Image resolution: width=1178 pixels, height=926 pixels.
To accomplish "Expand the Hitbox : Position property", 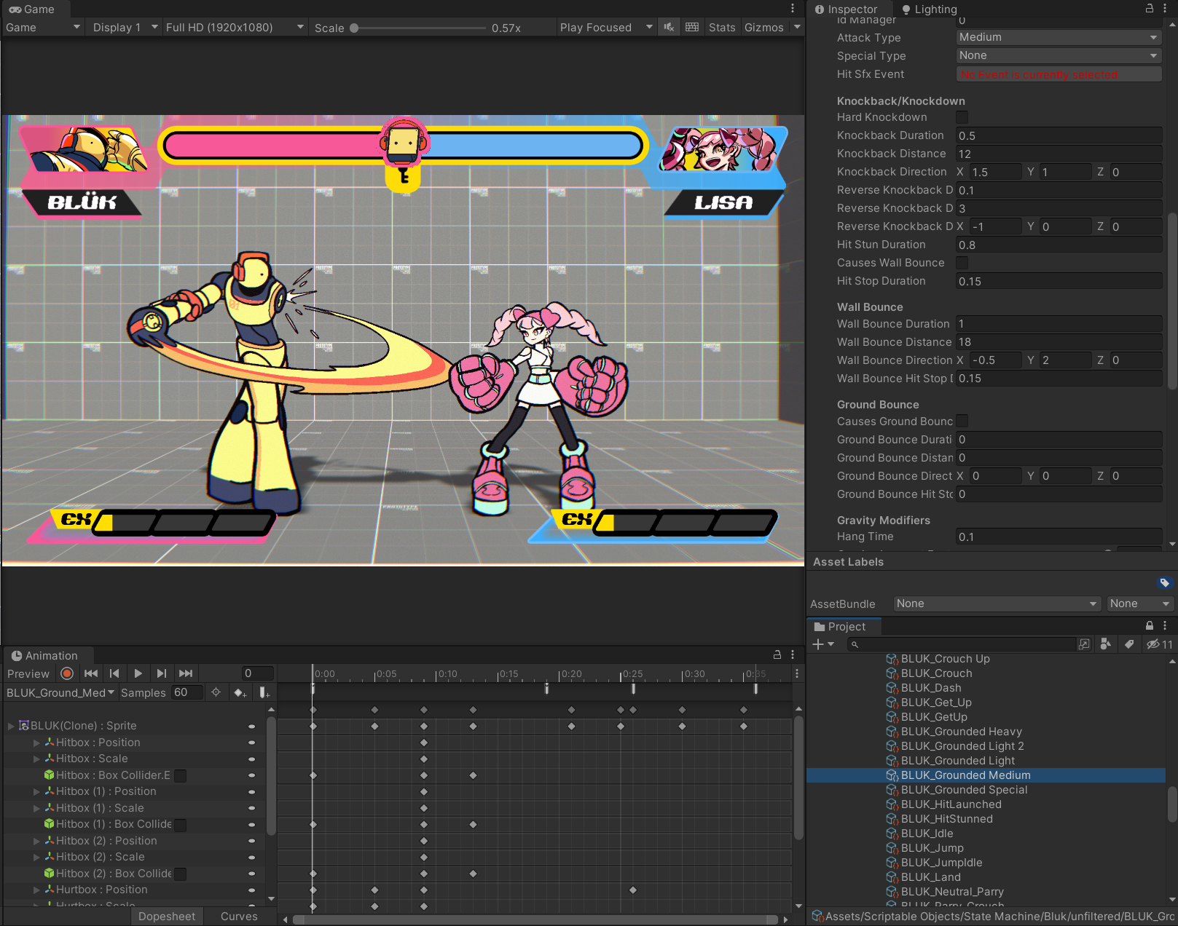I will 36,743.
